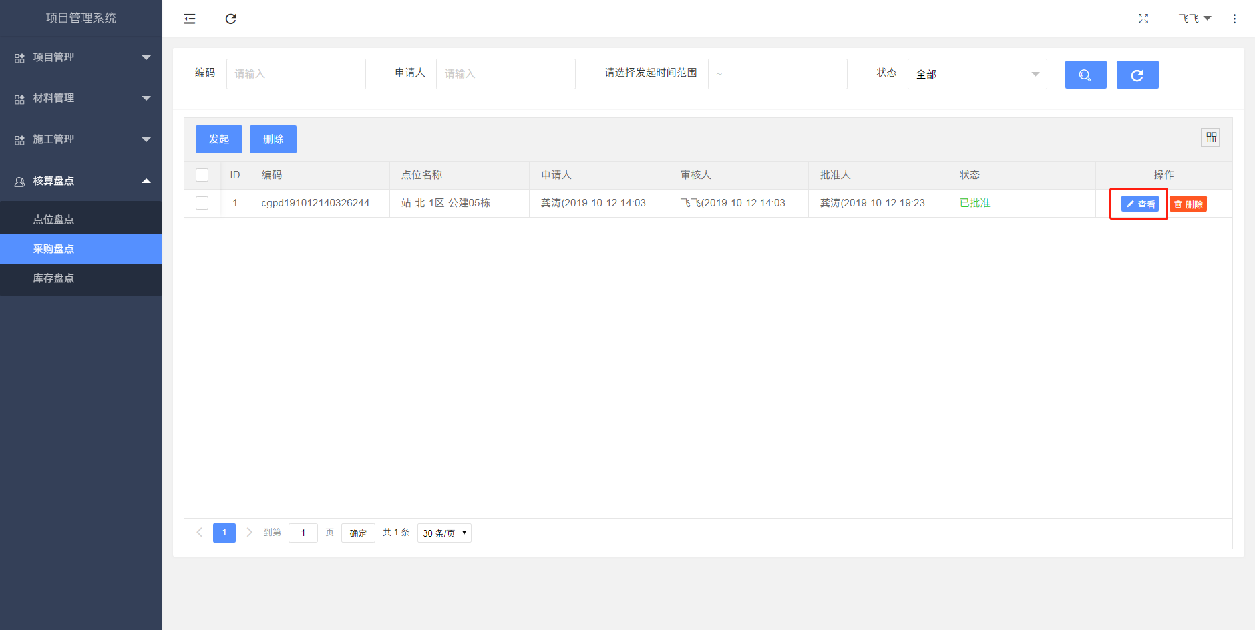Click the 共 1 条 total count text
This screenshot has width=1255, height=630.
(396, 533)
